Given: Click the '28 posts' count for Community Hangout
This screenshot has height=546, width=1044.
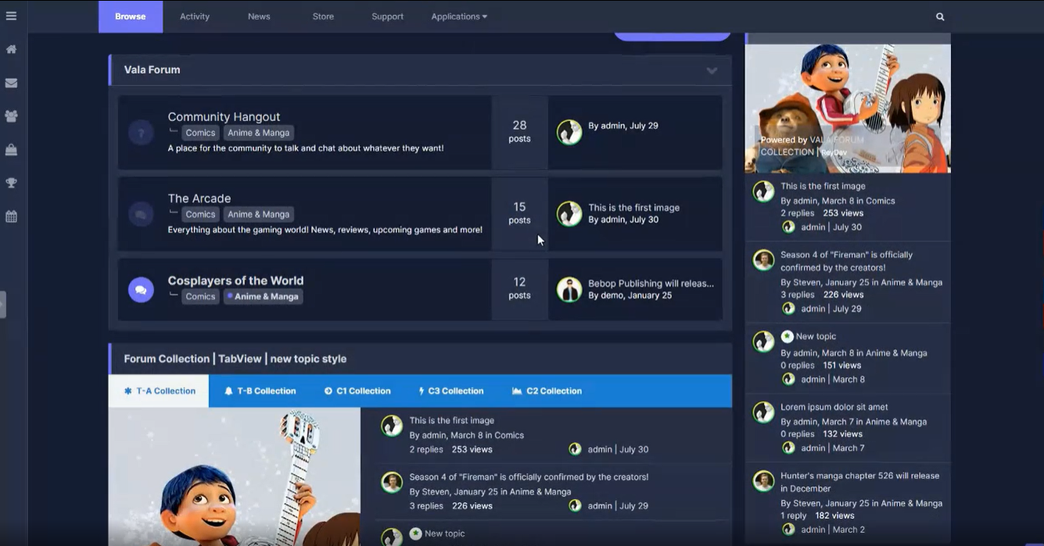Looking at the screenshot, I should pos(519,131).
